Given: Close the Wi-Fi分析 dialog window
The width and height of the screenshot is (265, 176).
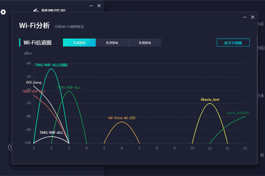Looking at the screenshot, I should click(x=253, y=17).
